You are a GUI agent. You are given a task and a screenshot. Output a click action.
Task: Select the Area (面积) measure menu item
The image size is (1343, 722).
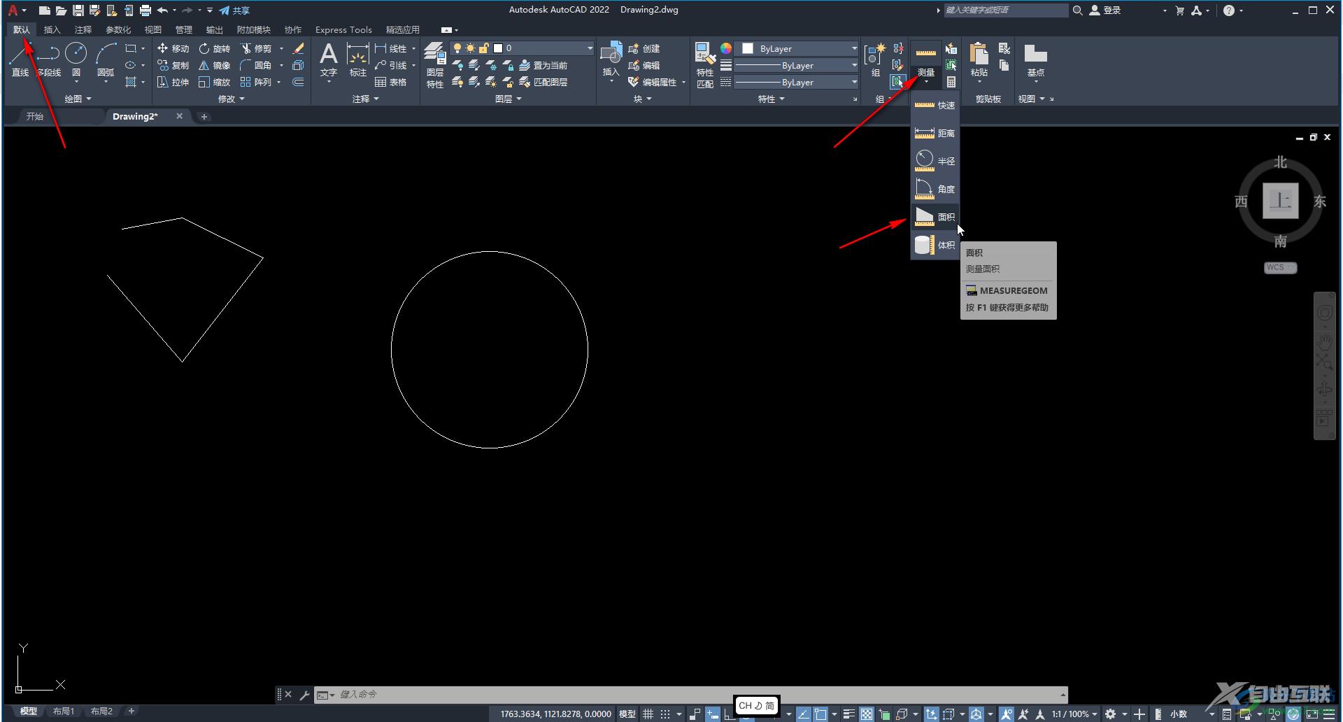click(935, 217)
